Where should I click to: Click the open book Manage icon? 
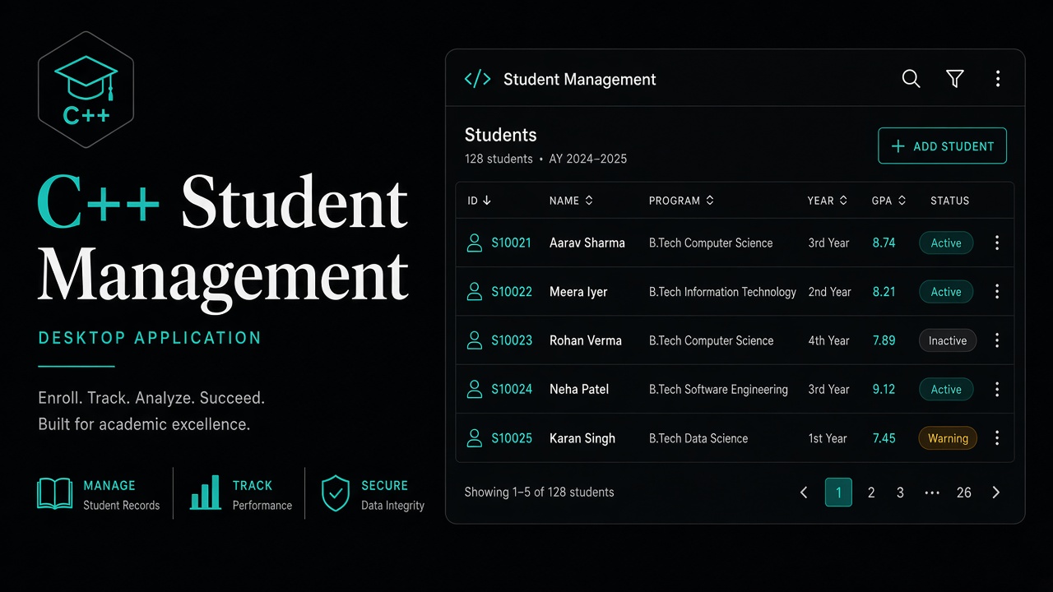pos(55,494)
